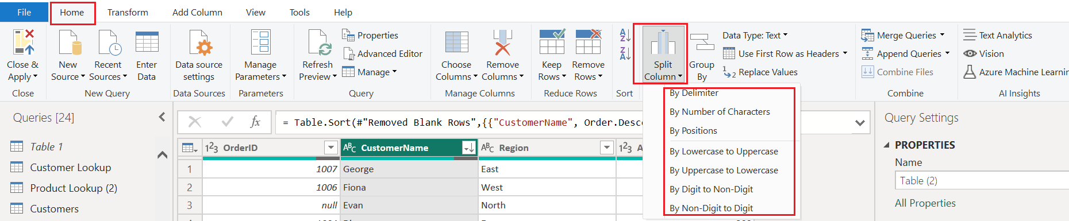Select By Number of Characters option
The width and height of the screenshot is (1069, 221).
[720, 111]
